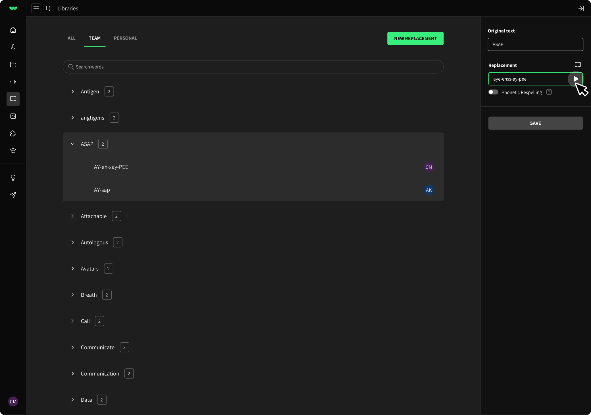Play preview of aye-ehss-ay-pee replacement
591x415 pixels.
pos(576,79)
